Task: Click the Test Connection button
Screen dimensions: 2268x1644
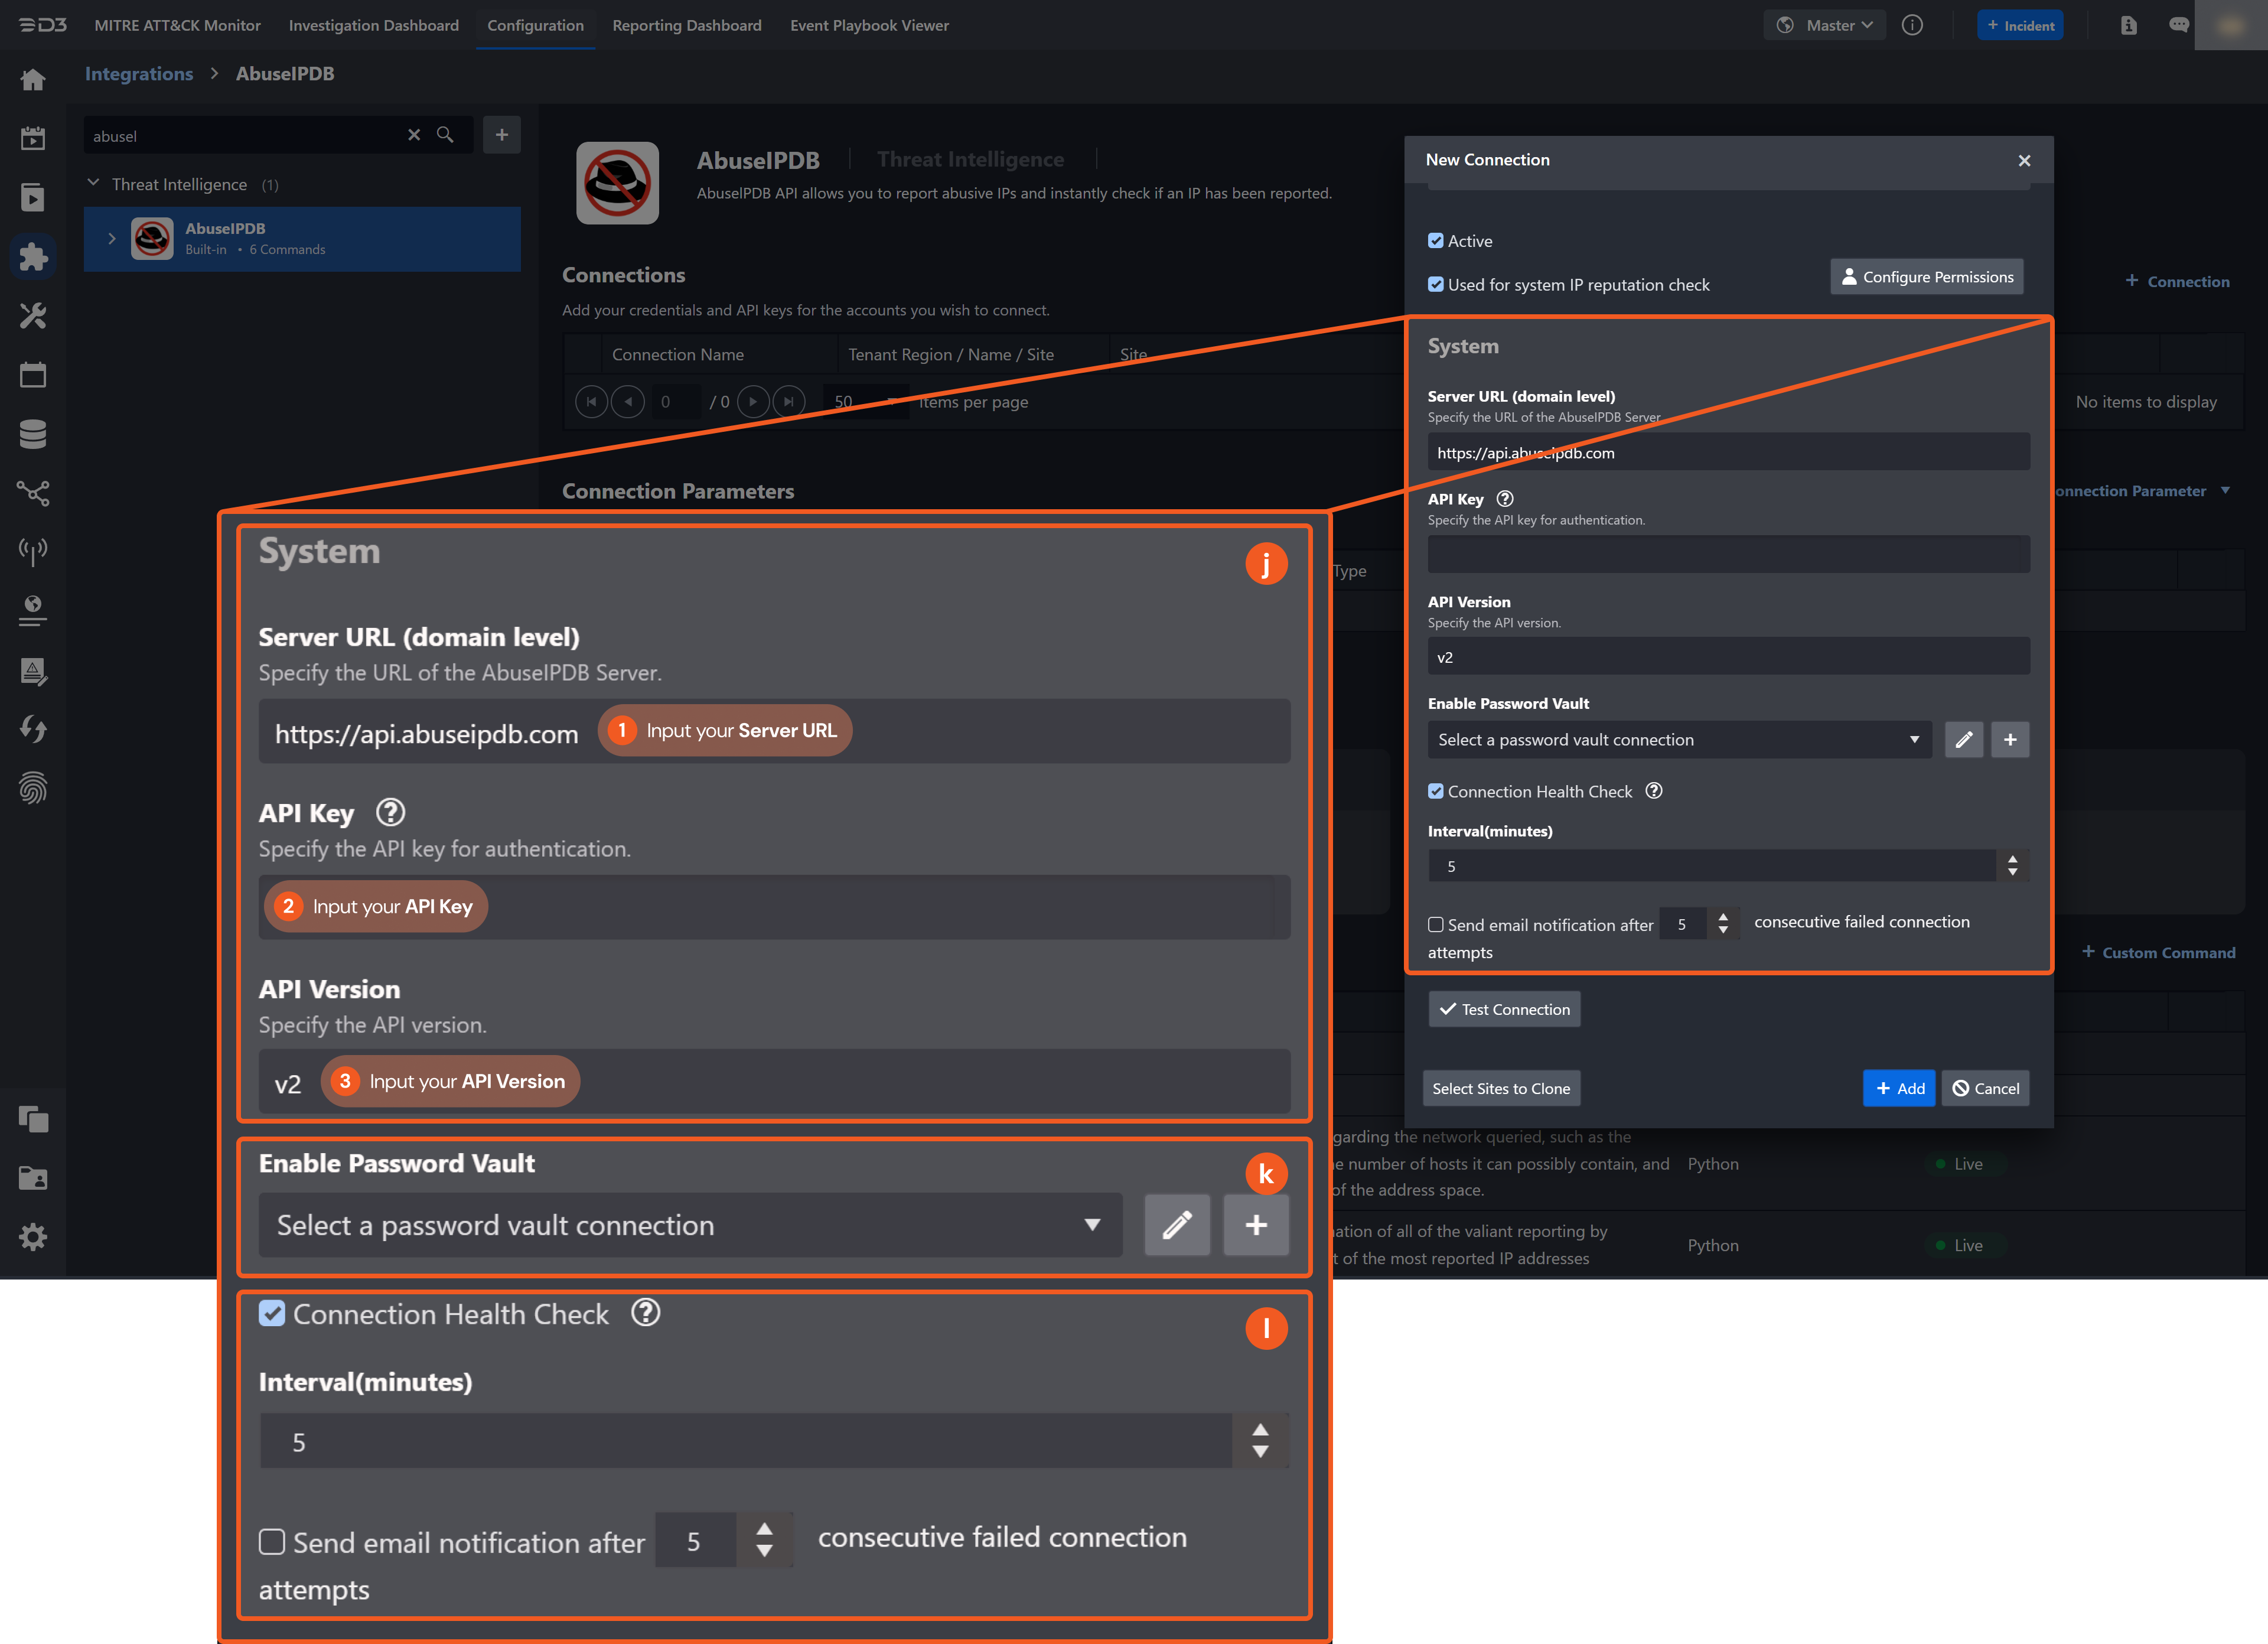Action: coord(1504,1009)
